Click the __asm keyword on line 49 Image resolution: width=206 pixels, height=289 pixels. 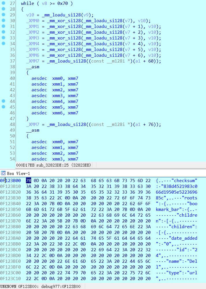click(x=33, y=130)
